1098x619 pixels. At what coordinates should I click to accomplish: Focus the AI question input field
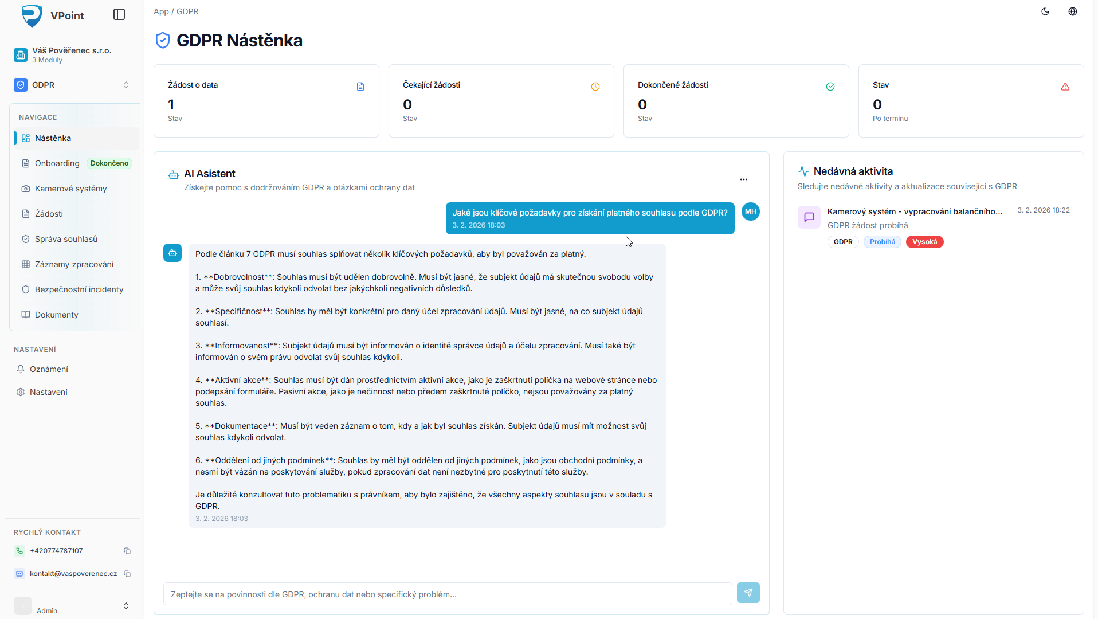(x=447, y=594)
